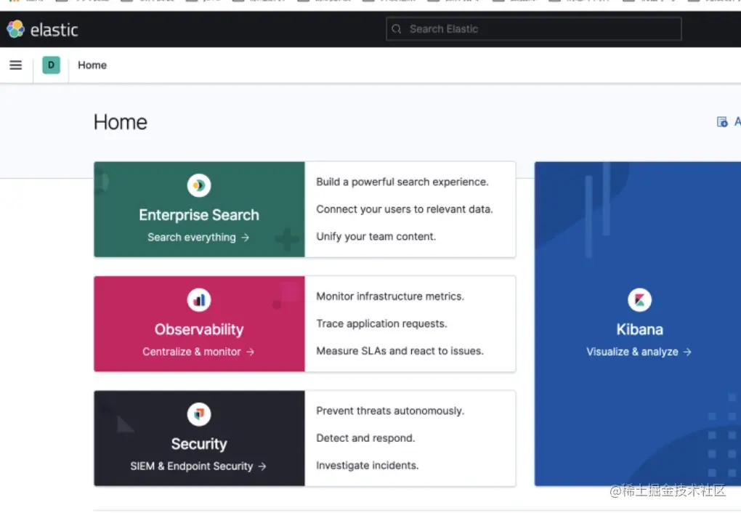Click the arrow after Centralize & monitor

click(x=250, y=352)
